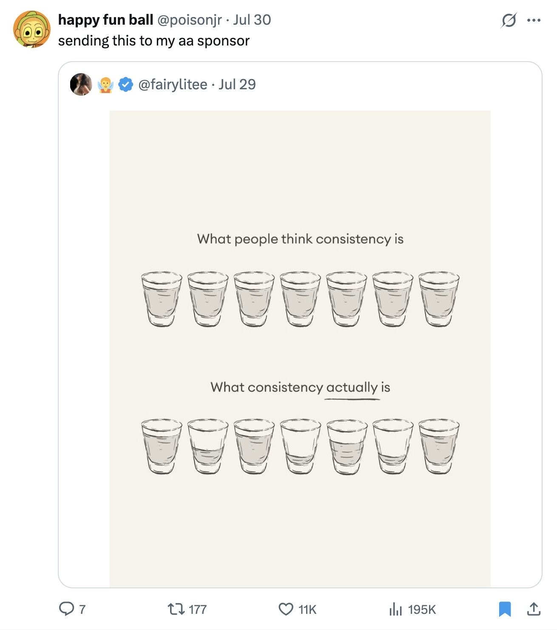The image size is (557, 630).
Task: Click the tweet text about aa sponsor
Action: (x=153, y=41)
